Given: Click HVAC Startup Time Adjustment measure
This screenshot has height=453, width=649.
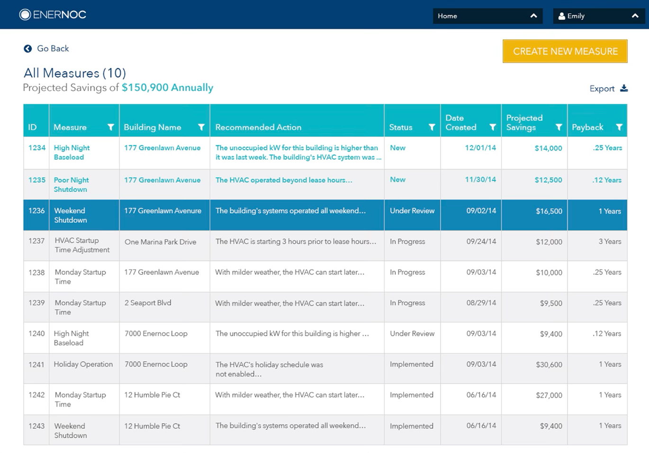Looking at the screenshot, I should (82, 245).
